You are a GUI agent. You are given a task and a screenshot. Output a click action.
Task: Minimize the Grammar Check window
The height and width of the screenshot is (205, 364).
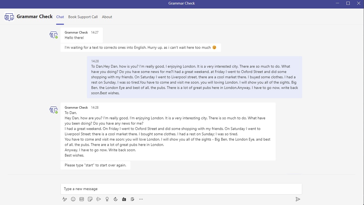click(x=338, y=3)
